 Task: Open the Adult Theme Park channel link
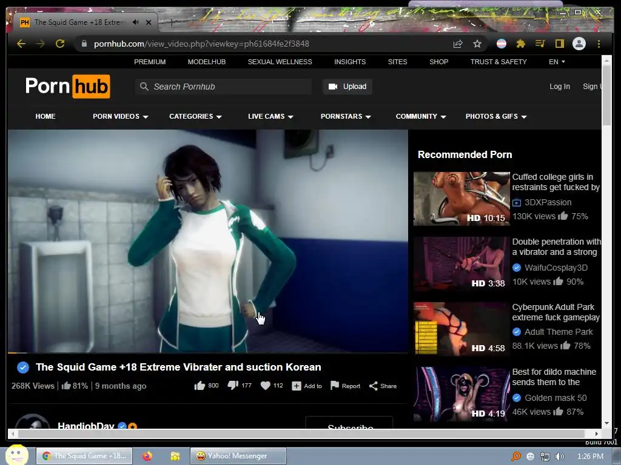click(559, 332)
